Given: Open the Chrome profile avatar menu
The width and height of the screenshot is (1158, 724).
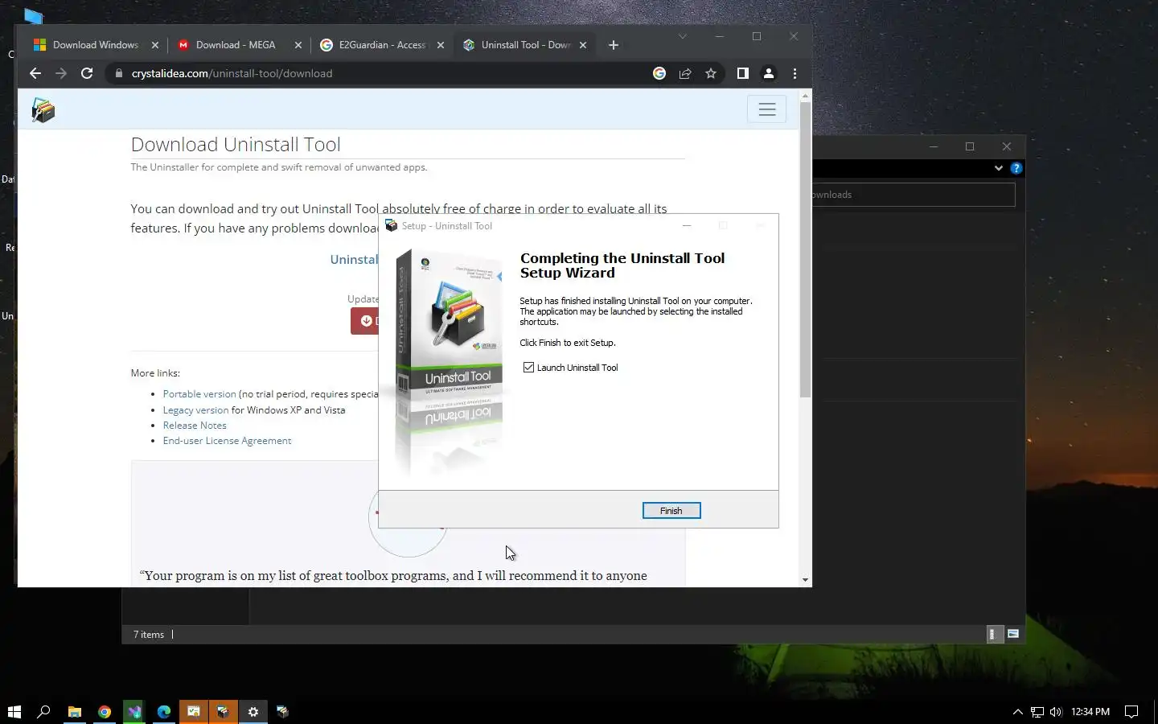Looking at the screenshot, I should pyautogui.click(x=769, y=73).
